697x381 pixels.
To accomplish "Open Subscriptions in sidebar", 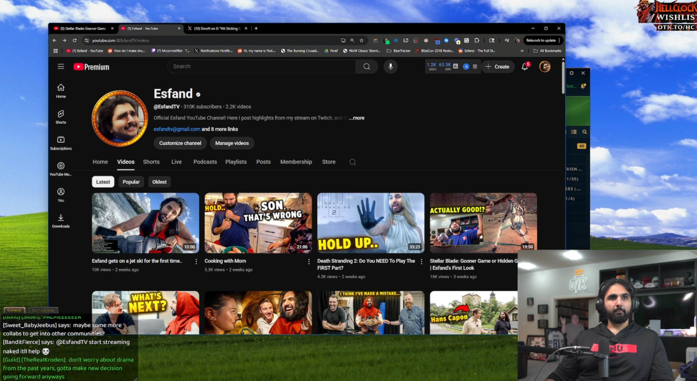I will (61, 143).
